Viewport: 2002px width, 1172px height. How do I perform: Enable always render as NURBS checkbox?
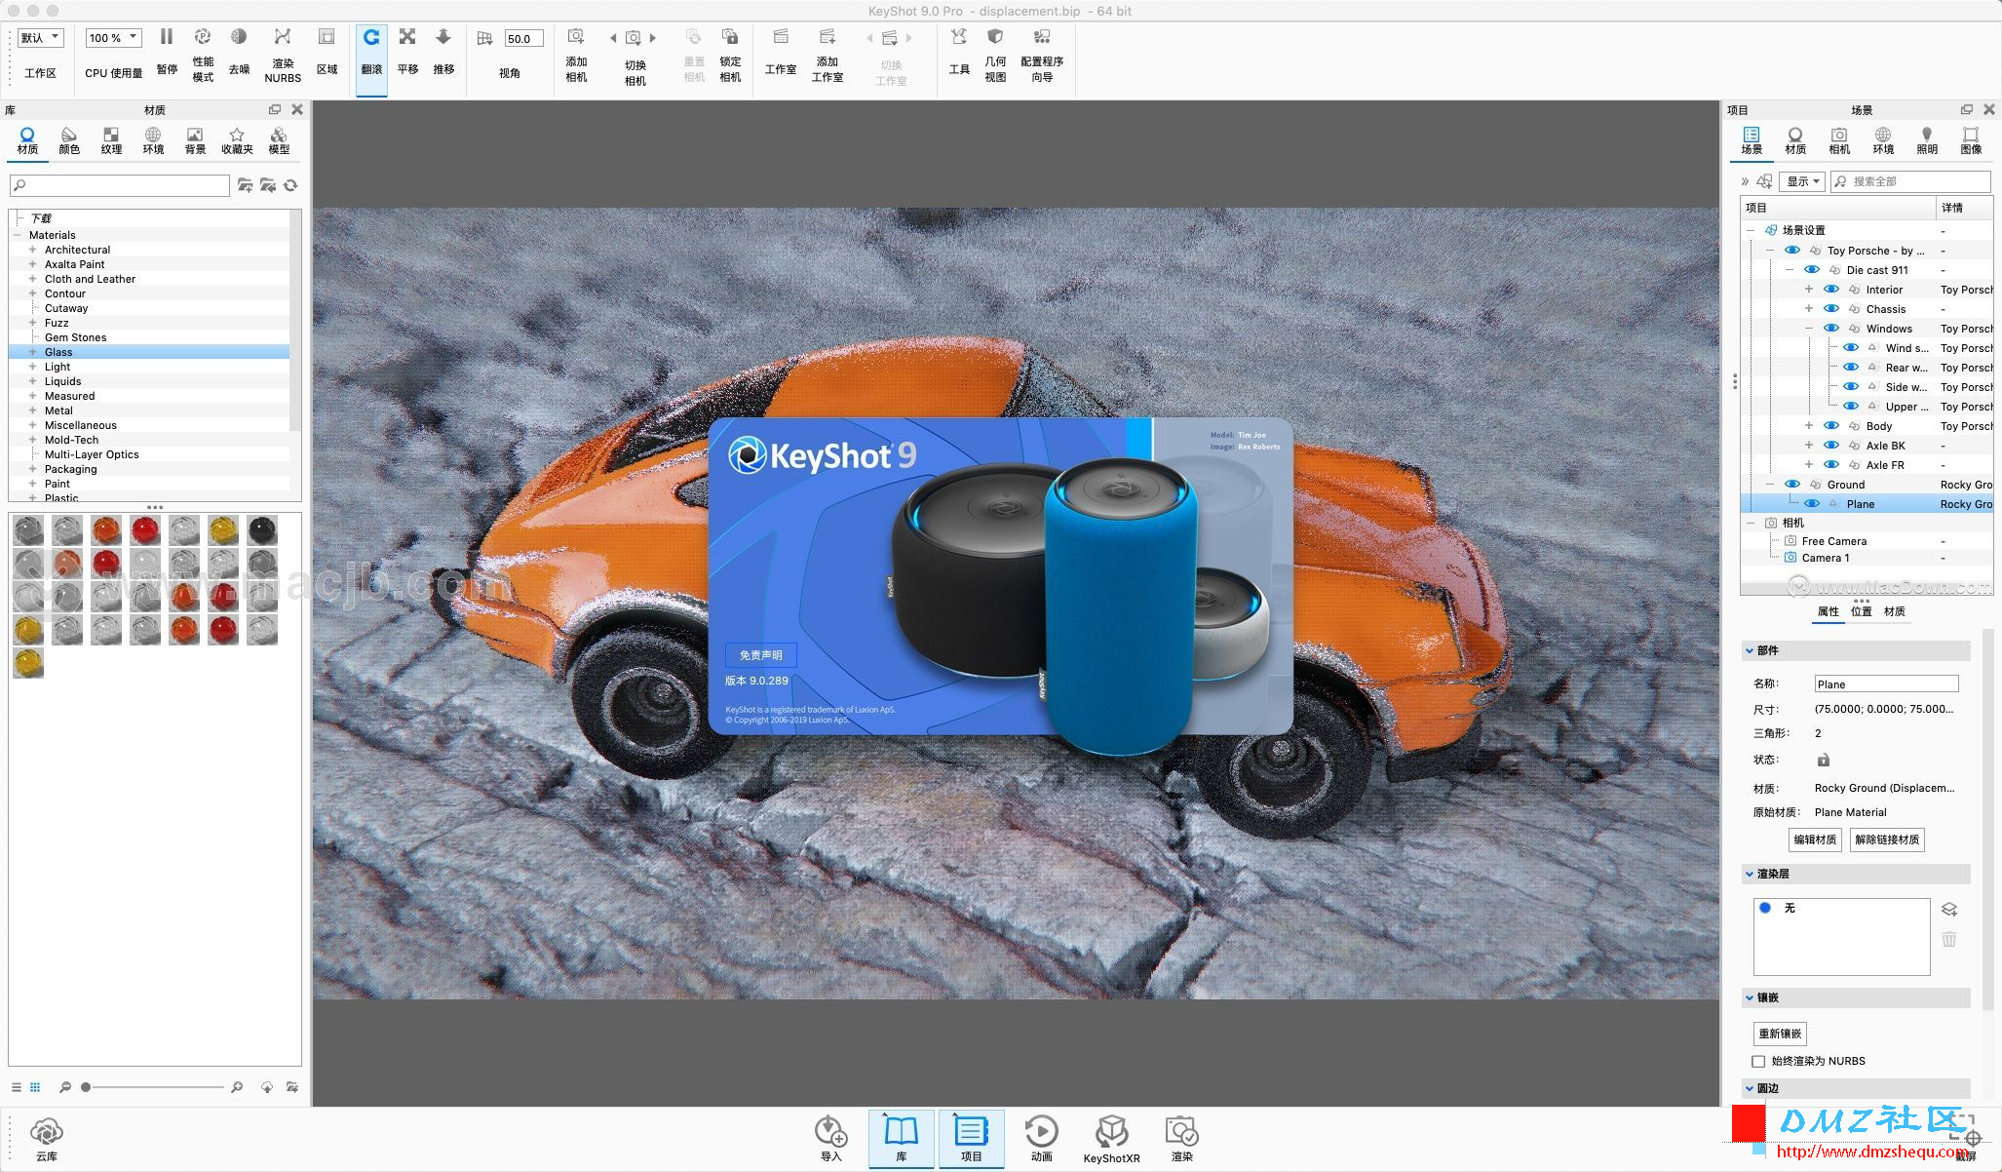click(x=1758, y=1061)
